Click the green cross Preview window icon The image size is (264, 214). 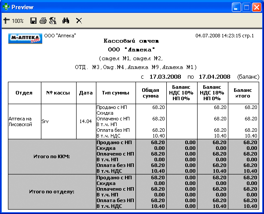tap(6, 7)
